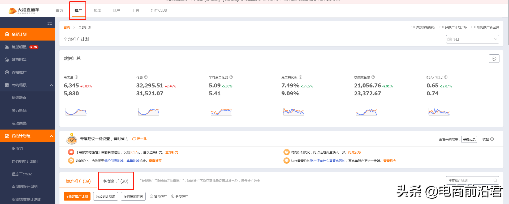
Task: Click the 天猫直通车 logo
Action: click(x=24, y=10)
